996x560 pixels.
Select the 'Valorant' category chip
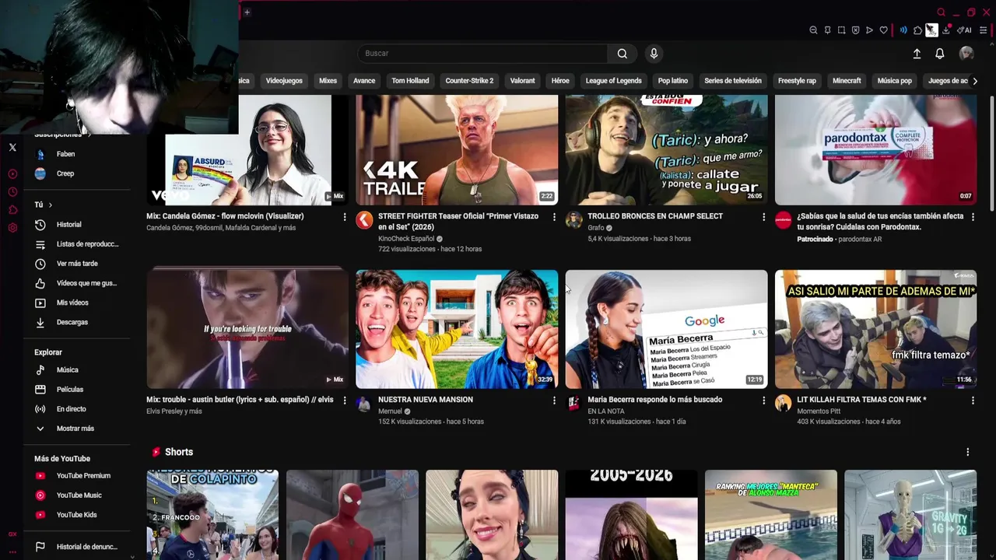pos(522,81)
